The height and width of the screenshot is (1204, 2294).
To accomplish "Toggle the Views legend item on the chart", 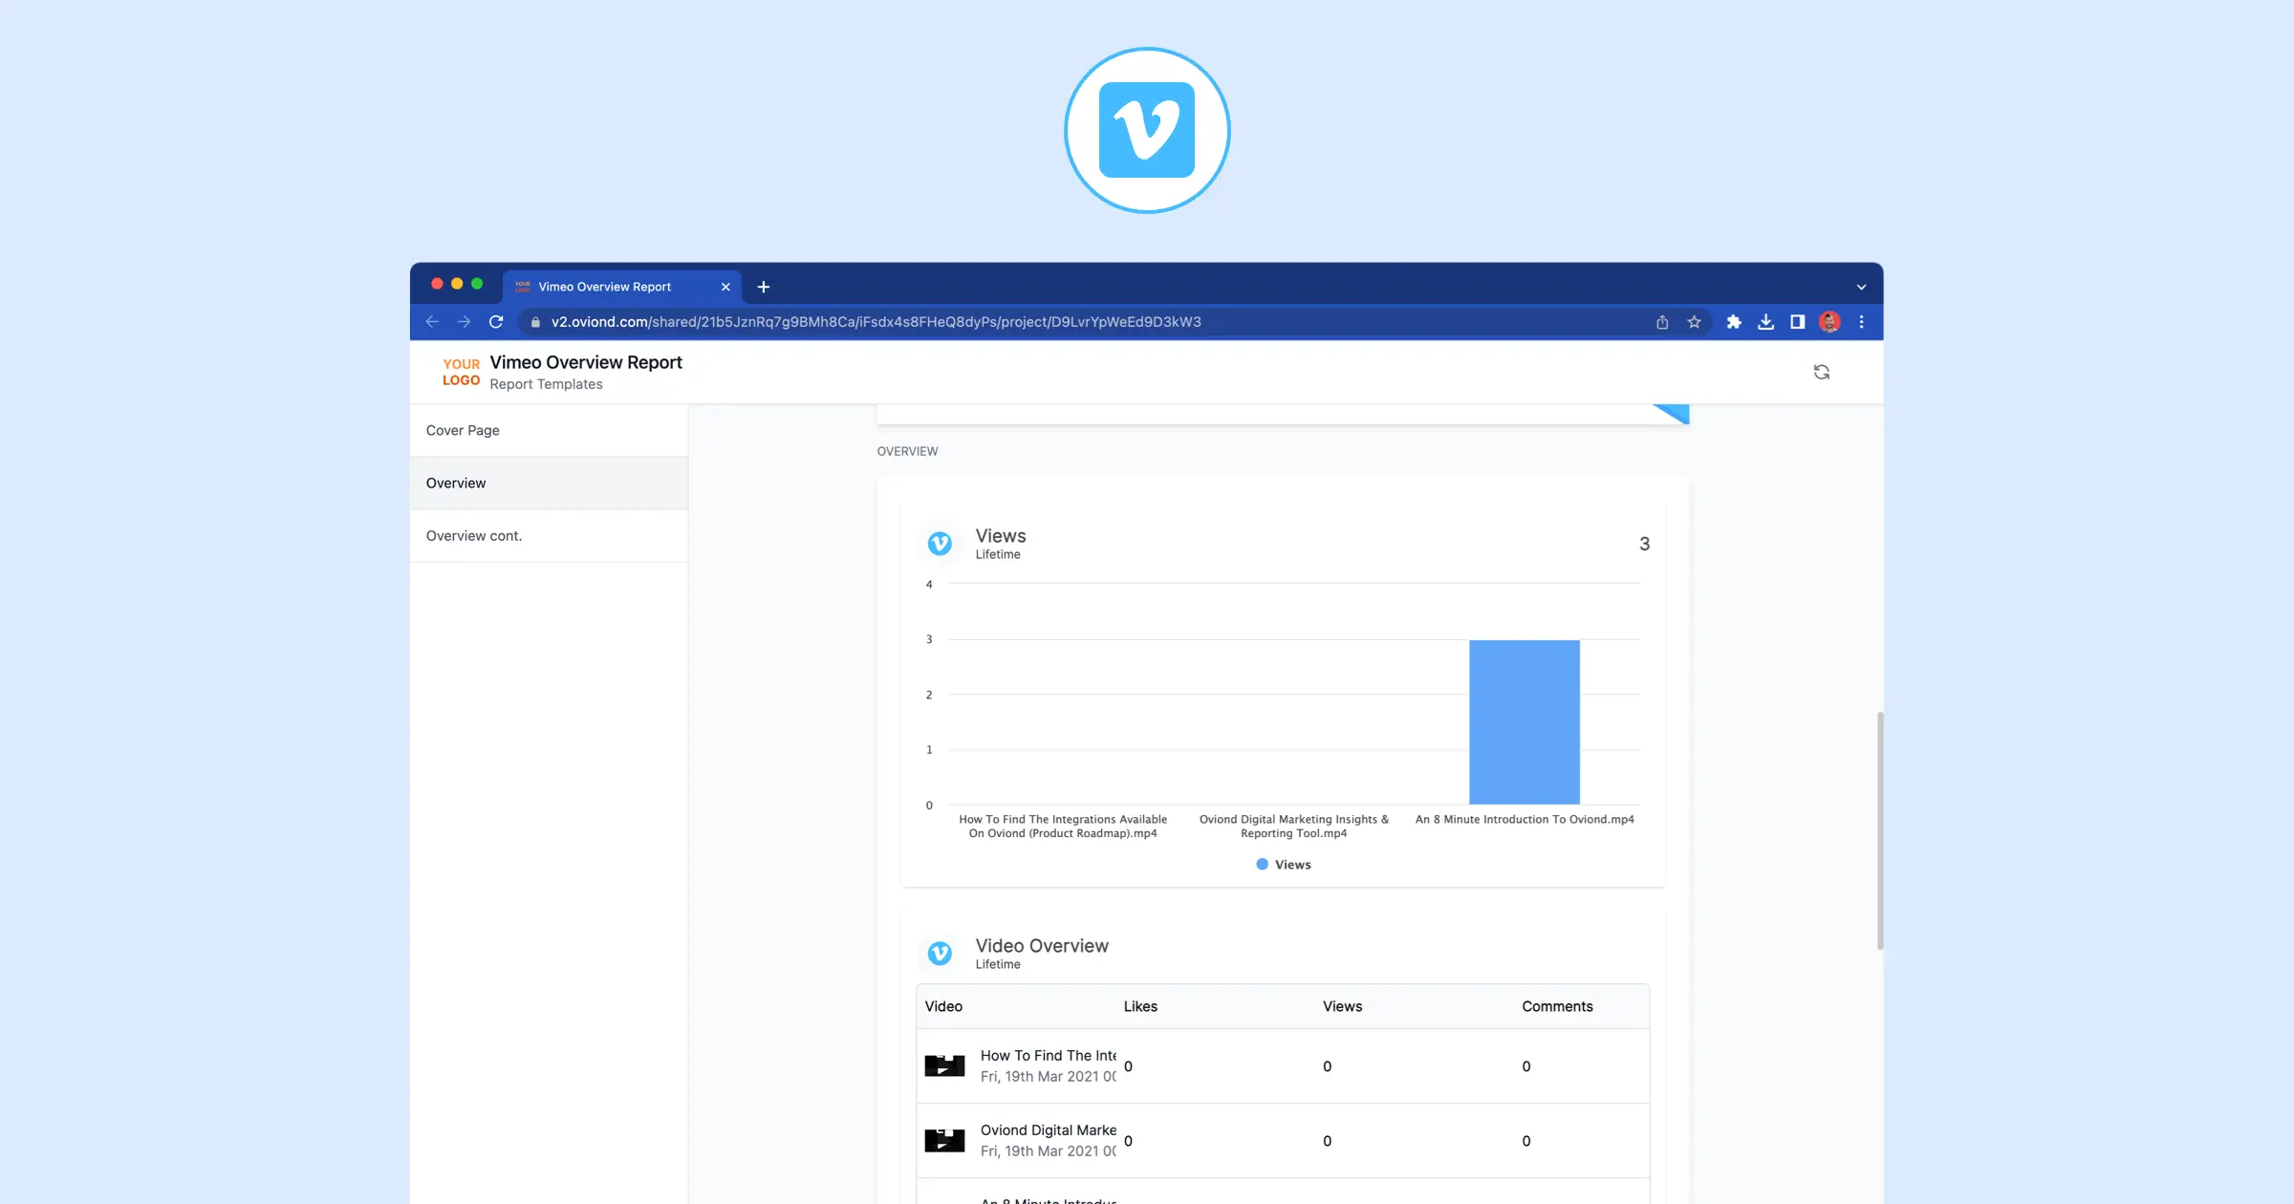I will click(1283, 865).
